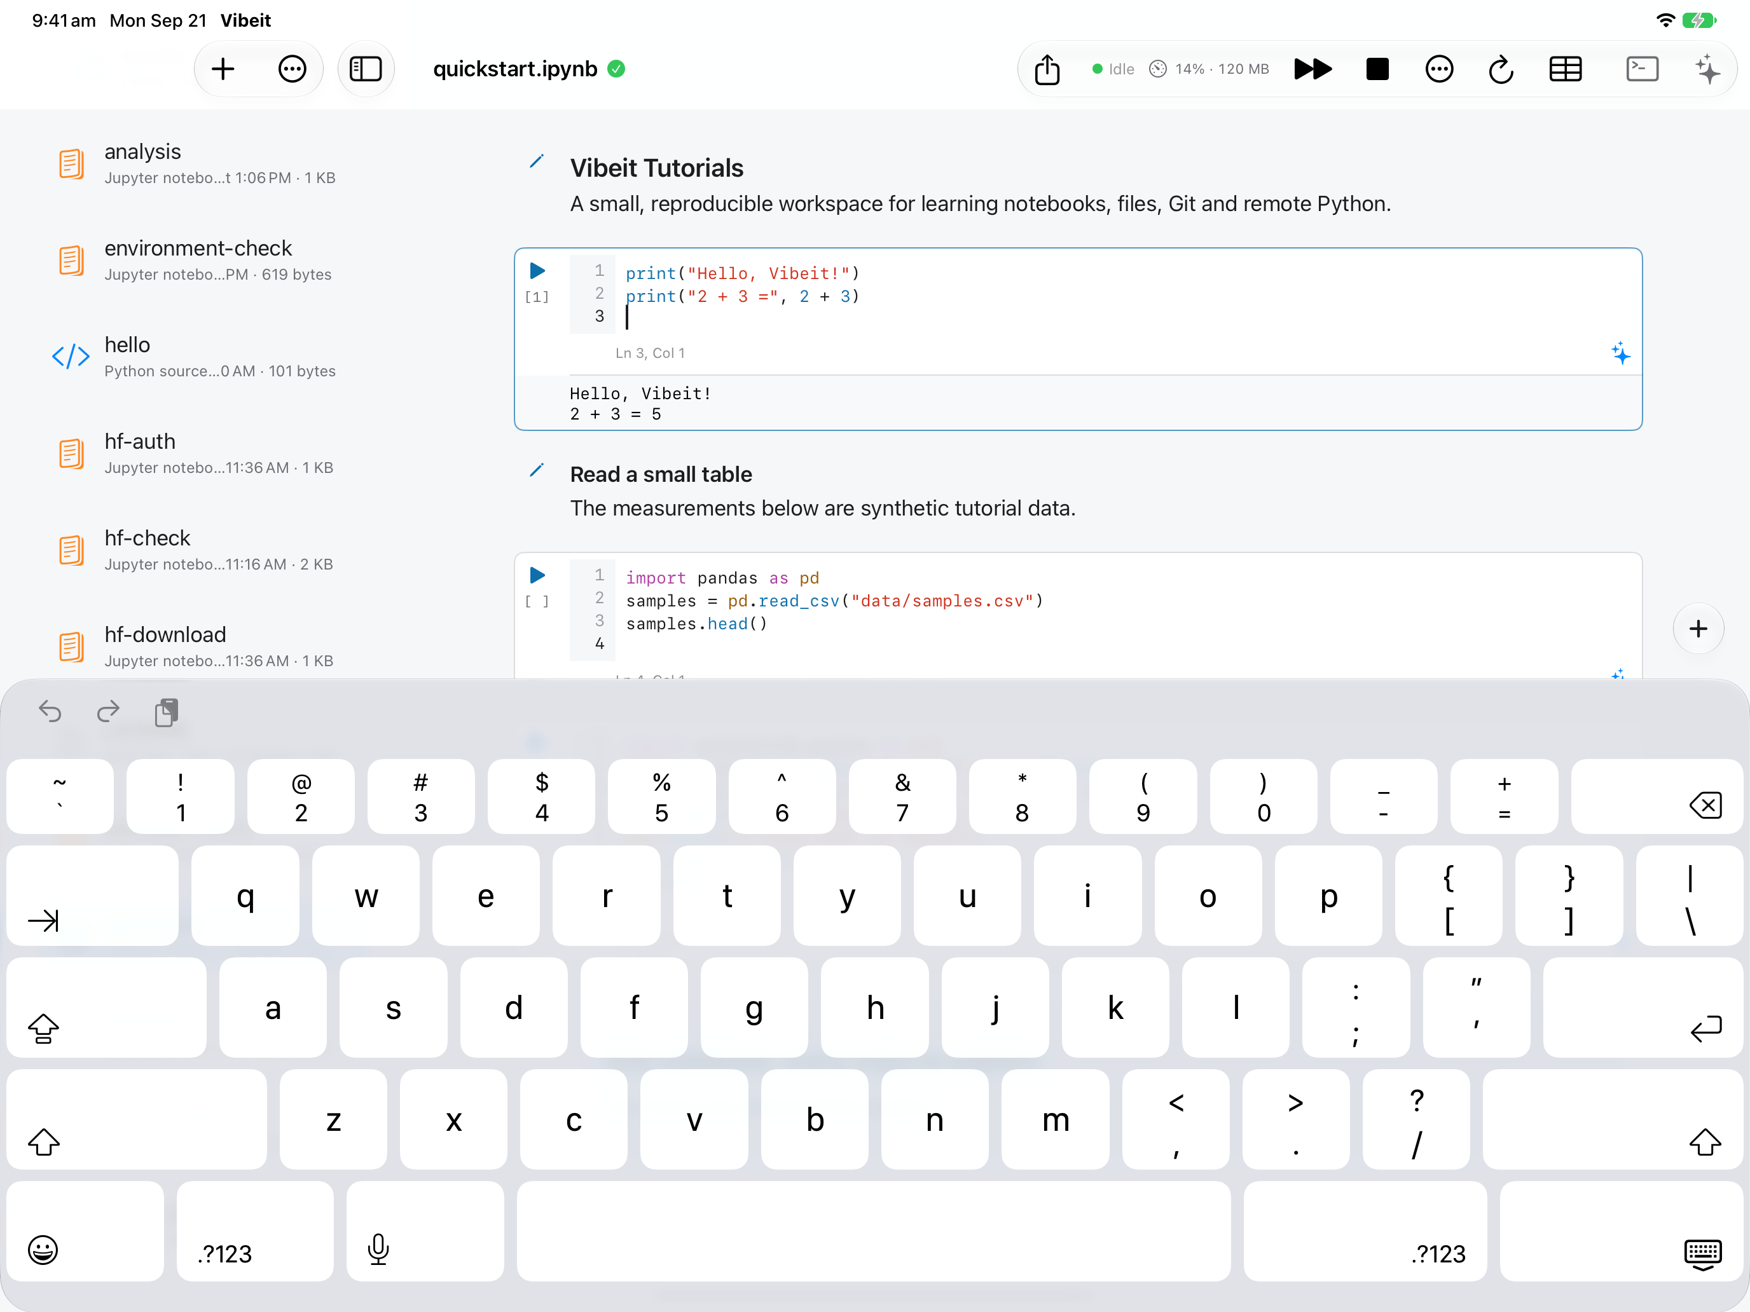Screen dimensions: 1750x1312
Task: Run all cells with fast-forward icon
Action: tap(1312, 69)
